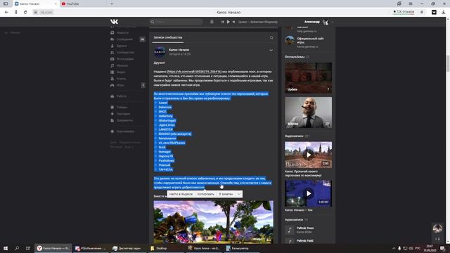This screenshot has width=450, height=253.
Task: Open the Официальный сайт игры link
Action: (x=310, y=40)
